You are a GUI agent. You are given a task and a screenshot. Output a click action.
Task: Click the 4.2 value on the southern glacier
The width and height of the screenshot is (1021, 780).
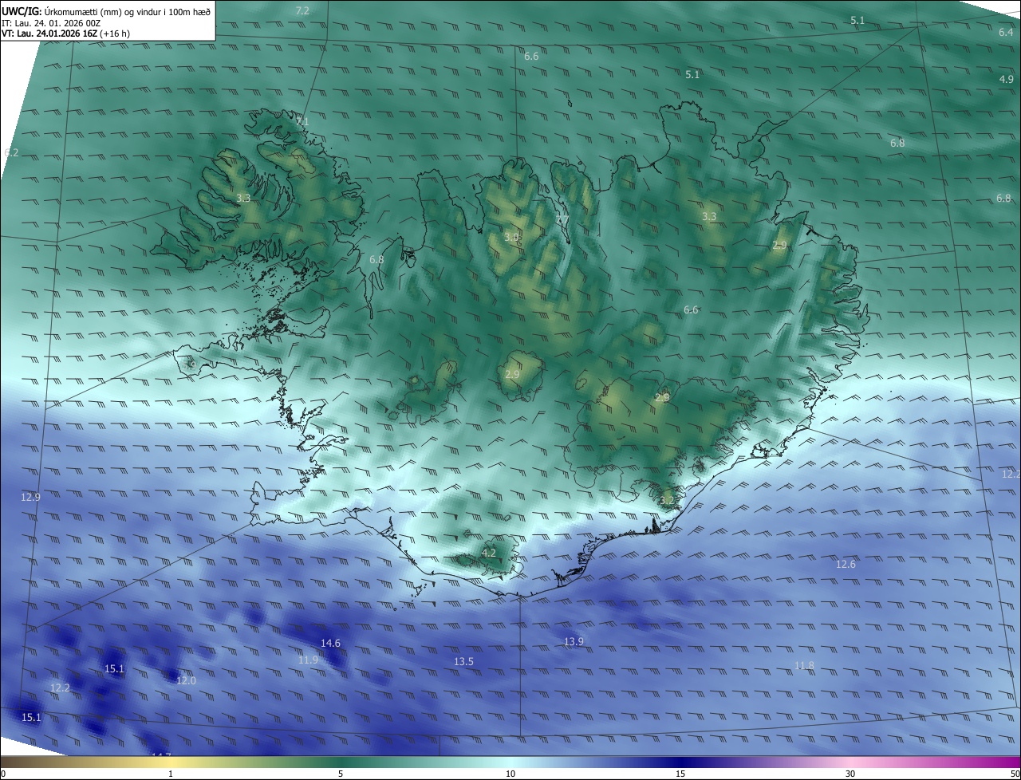point(489,553)
